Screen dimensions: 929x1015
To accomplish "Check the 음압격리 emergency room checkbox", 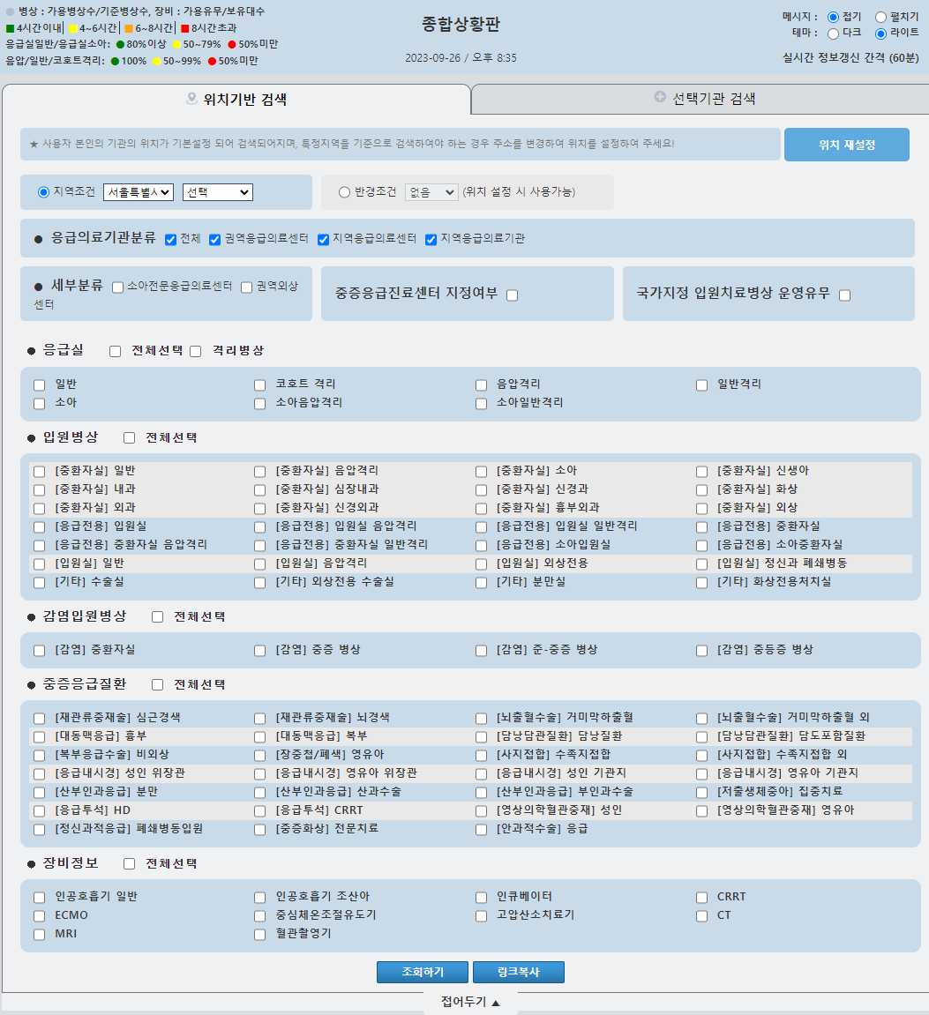I will (482, 385).
